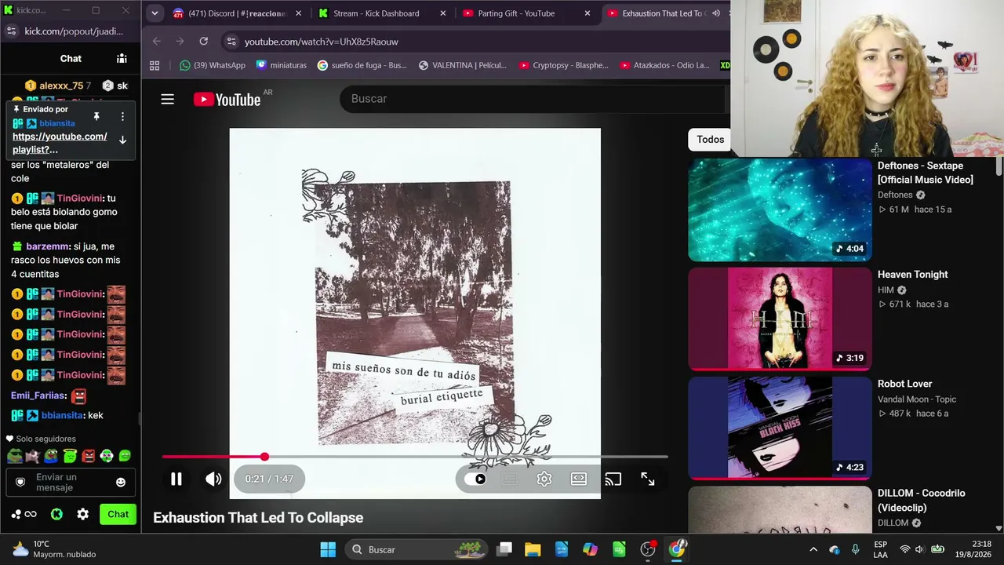Viewport: 1004px width, 565px height.
Task: Open Kick channel points icon
Action: [x=24, y=514]
